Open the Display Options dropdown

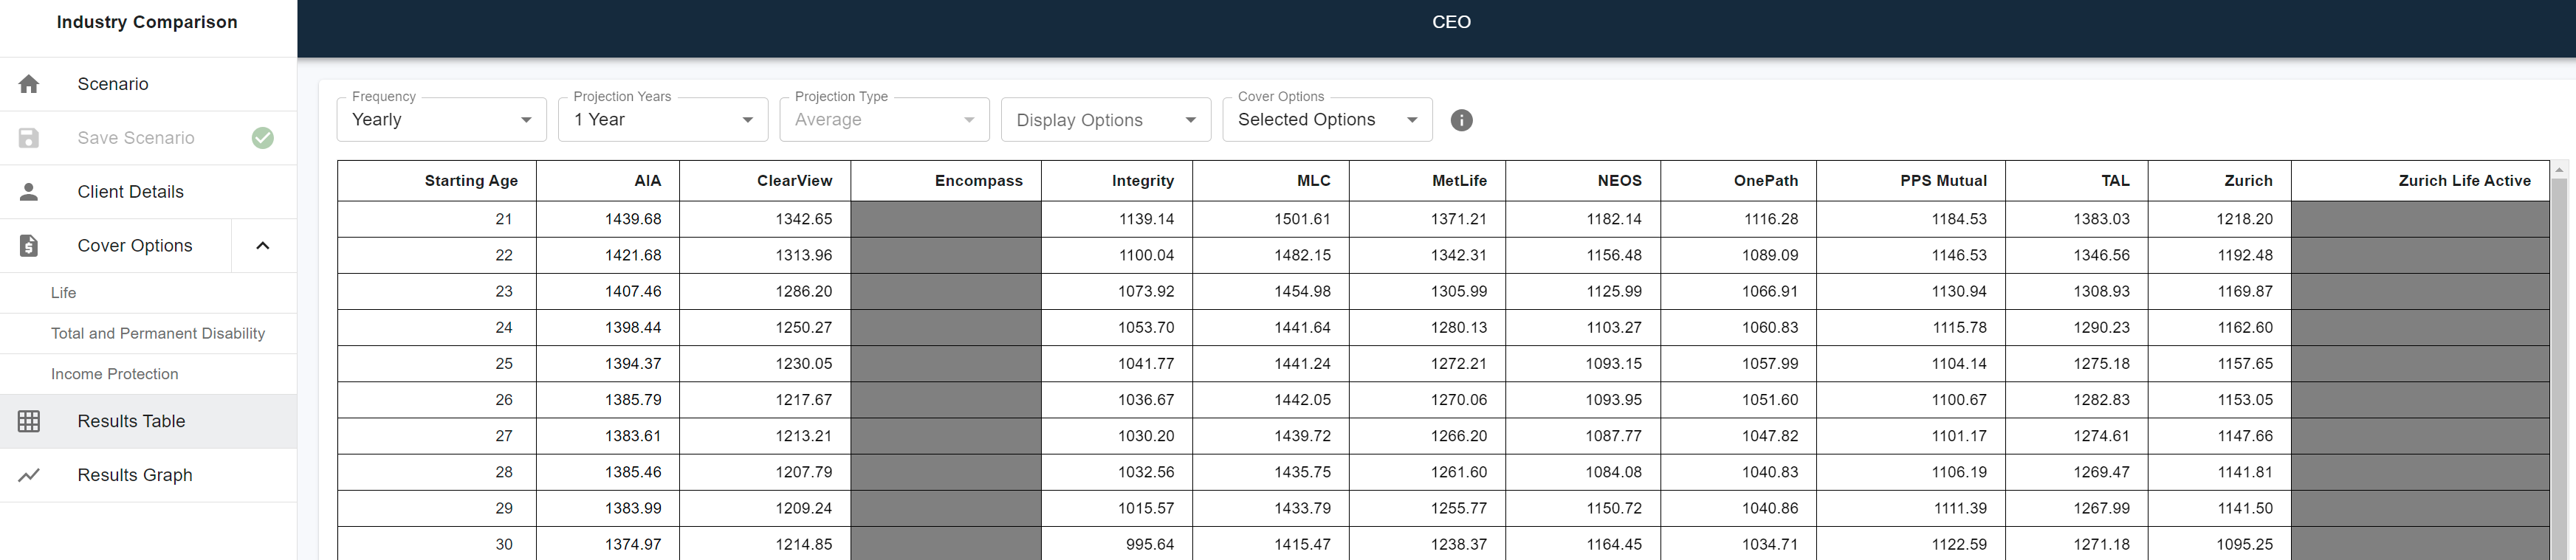point(1106,120)
